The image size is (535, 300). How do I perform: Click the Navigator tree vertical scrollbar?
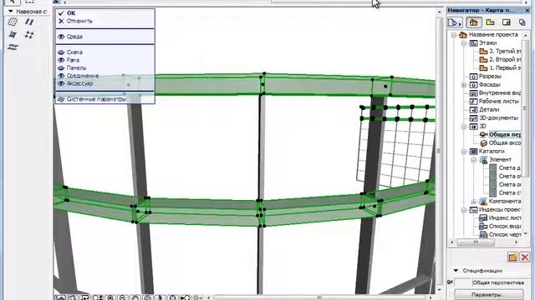(x=526, y=108)
